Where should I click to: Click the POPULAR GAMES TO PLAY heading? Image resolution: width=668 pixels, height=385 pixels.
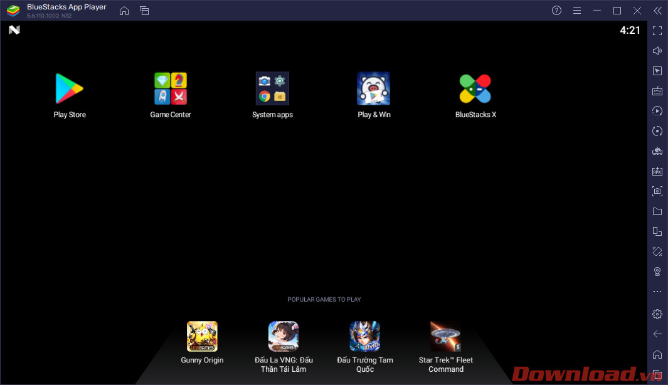tap(324, 299)
